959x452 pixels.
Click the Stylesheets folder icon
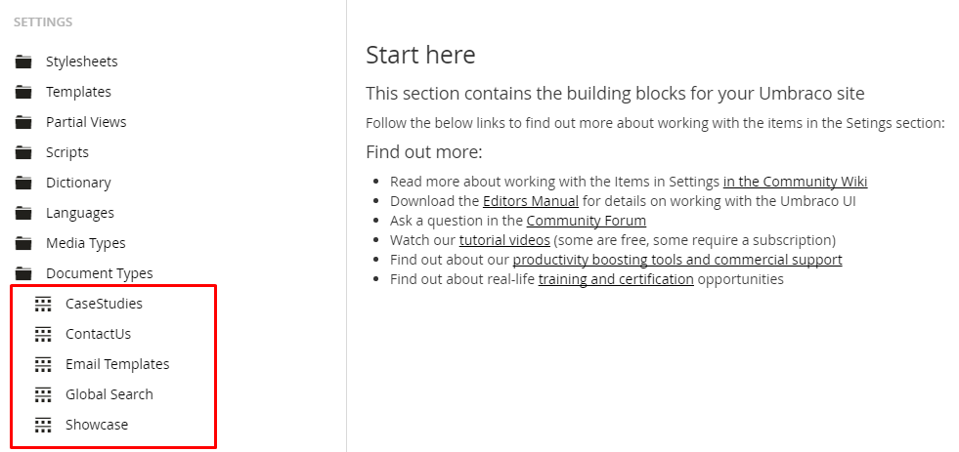(x=23, y=62)
